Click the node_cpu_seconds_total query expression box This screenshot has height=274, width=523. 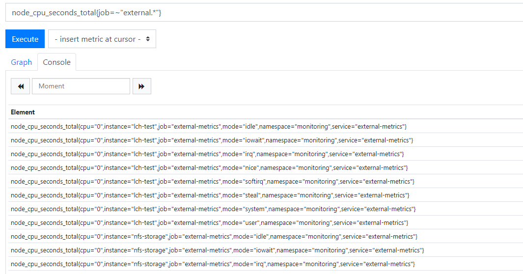click(x=264, y=12)
